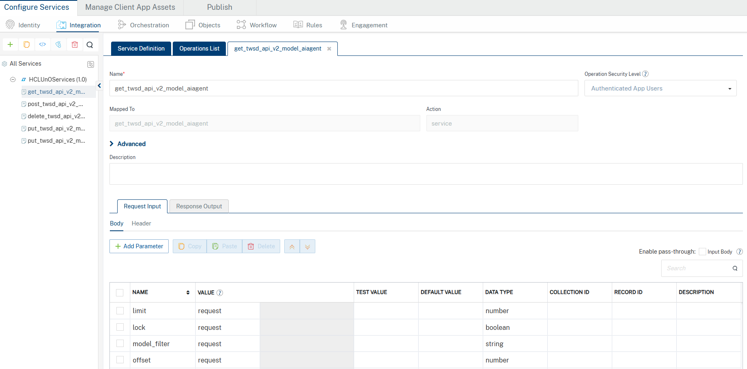Click the orange copy icon in sidebar toolbar
Image resolution: width=747 pixels, height=369 pixels.
27,44
